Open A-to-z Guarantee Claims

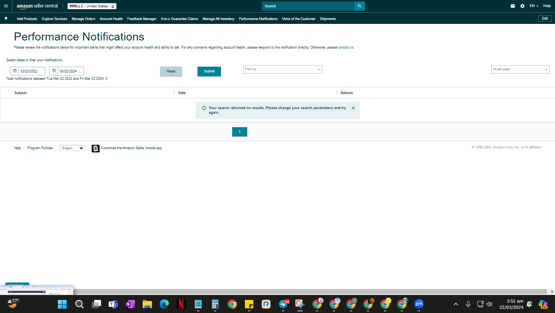[x=179, y=19]
